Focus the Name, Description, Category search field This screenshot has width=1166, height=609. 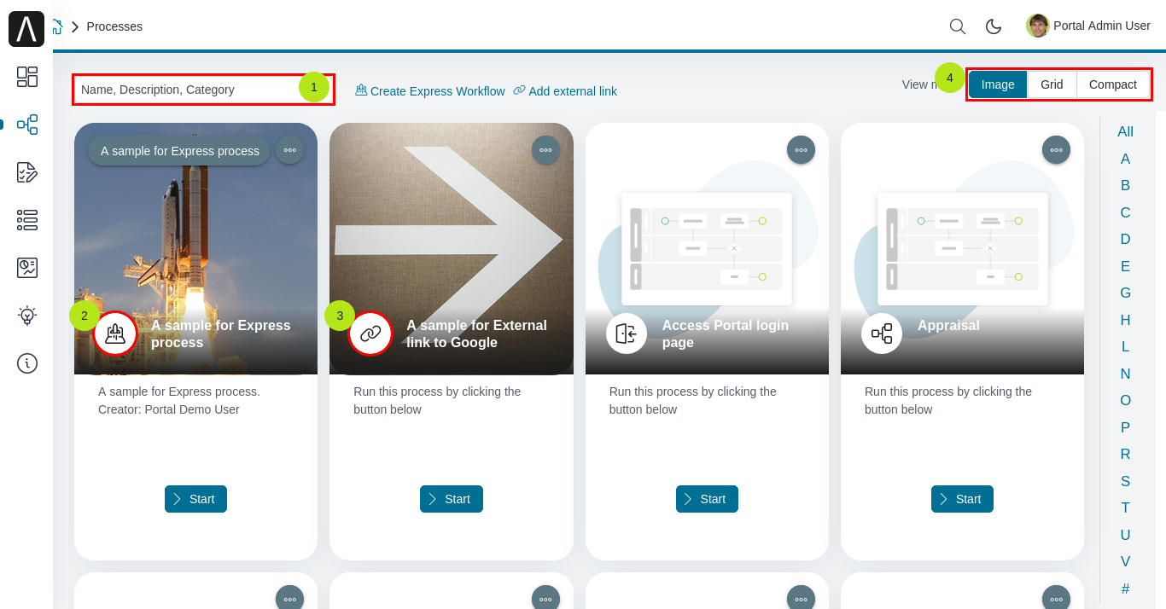pyautogui.click(x=203, y=90)
